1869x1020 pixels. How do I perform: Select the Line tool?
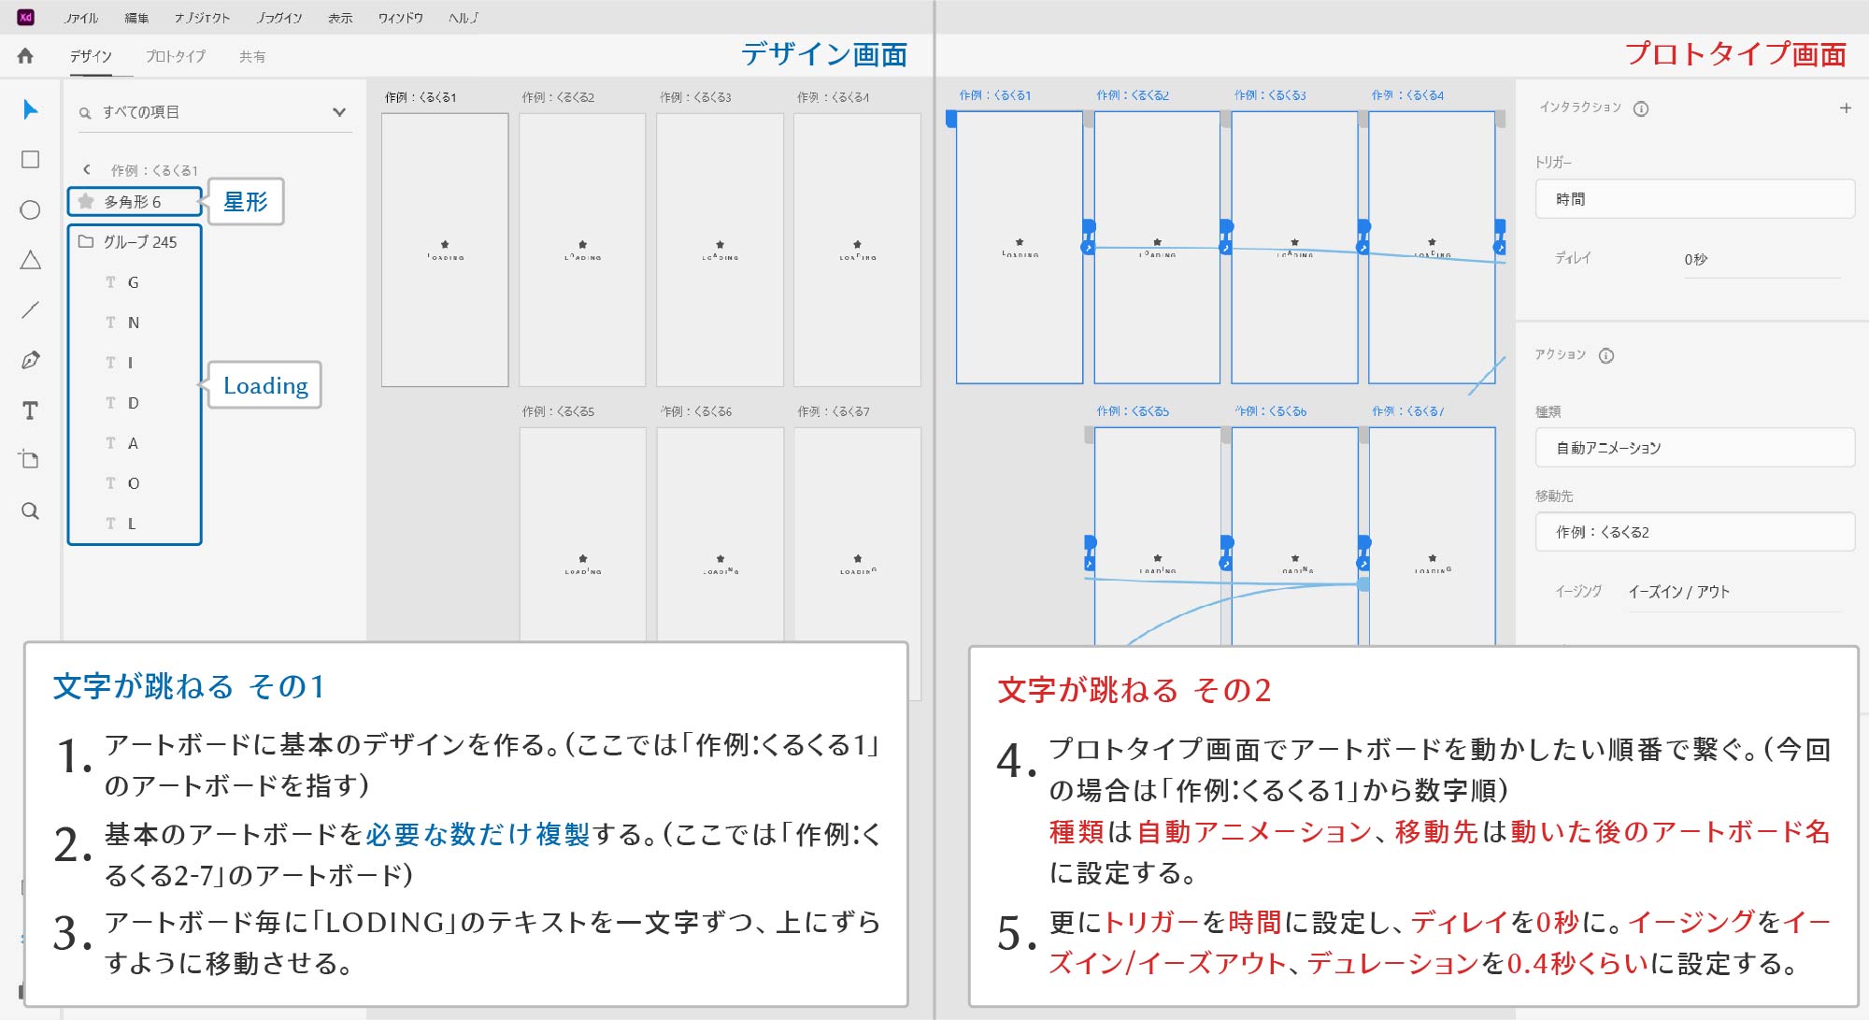click(30, 309)
